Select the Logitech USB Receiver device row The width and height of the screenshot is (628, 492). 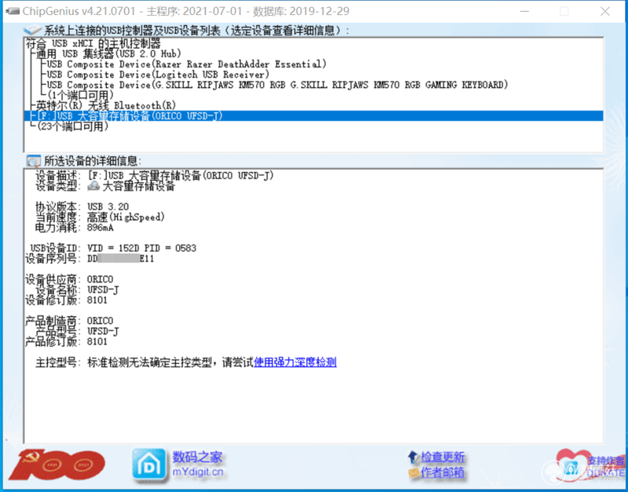coord(158,75)
